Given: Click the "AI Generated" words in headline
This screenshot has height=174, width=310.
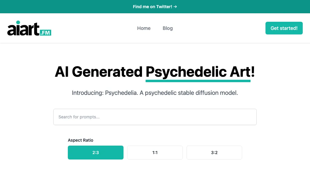Looking at the screenshot, I should (98, 72).
